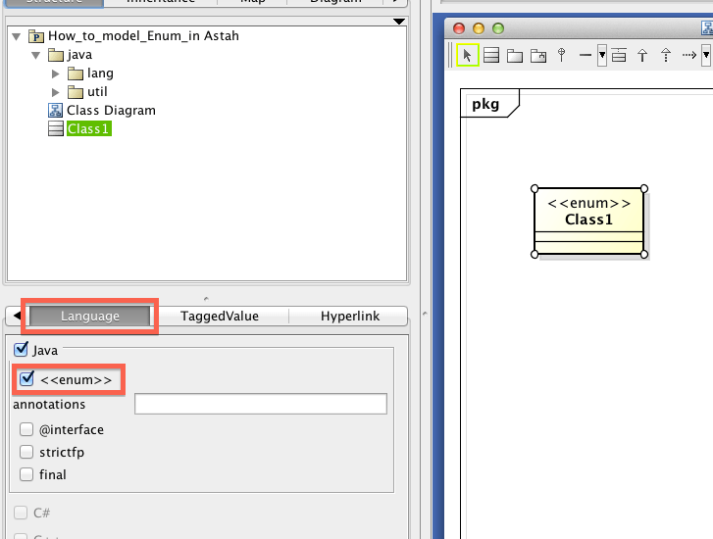Uncheck the <<enum>> checkbox
This screenshot has height=539, width=713.
pyautogui.click(x=27, y=379)
